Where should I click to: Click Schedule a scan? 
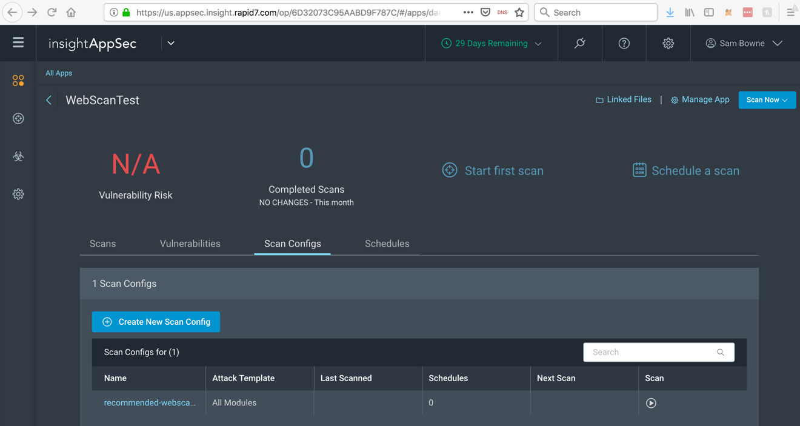click(x=685, y=170)
